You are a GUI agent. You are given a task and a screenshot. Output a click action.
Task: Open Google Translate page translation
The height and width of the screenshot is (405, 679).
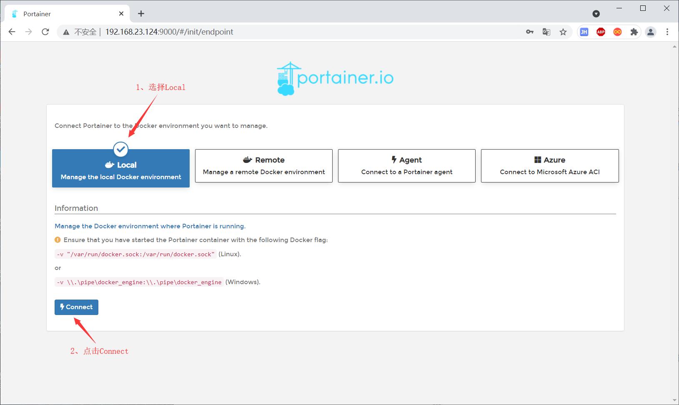tap(546, 32)
